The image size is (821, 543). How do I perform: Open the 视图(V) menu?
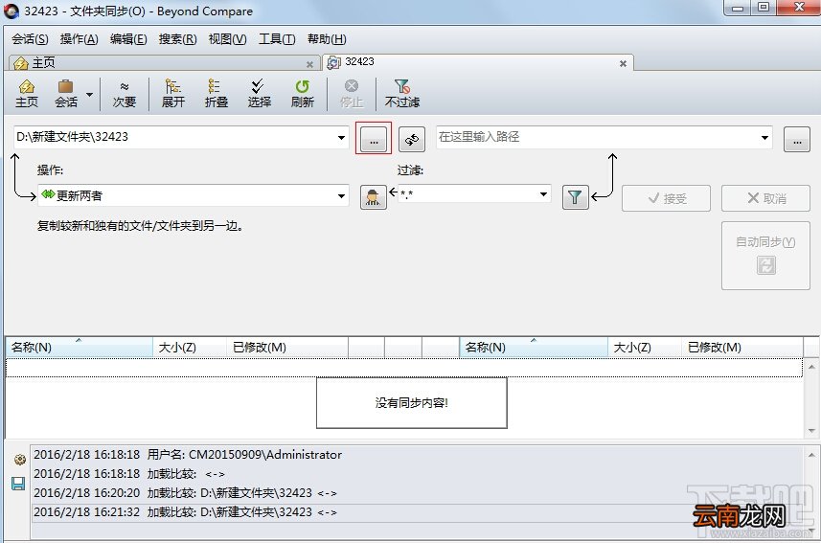pos(227,39)
